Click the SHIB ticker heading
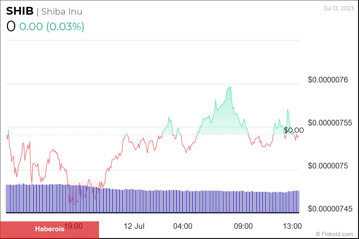 click(x=20, y=11)
